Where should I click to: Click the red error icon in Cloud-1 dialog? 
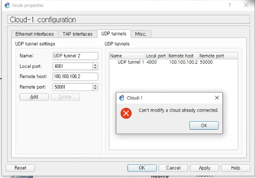pos(126,113)
